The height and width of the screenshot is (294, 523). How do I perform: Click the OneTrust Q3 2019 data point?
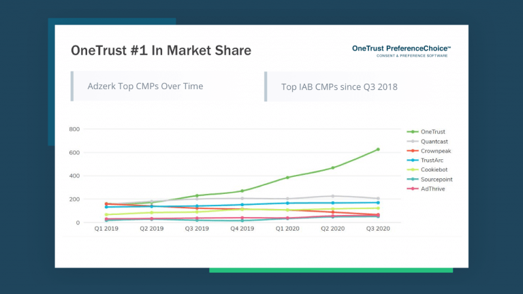[197, 196]
